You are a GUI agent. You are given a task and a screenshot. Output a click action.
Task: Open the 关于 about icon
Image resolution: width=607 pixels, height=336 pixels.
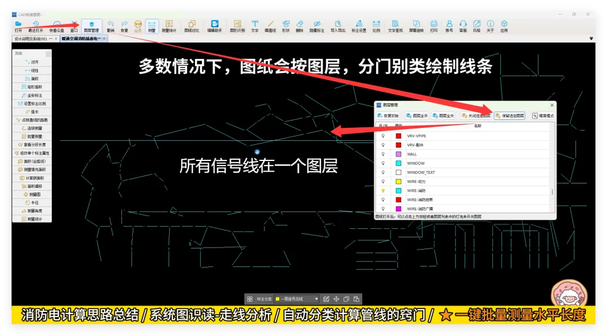pyautogui.click(x=491, y=26)
